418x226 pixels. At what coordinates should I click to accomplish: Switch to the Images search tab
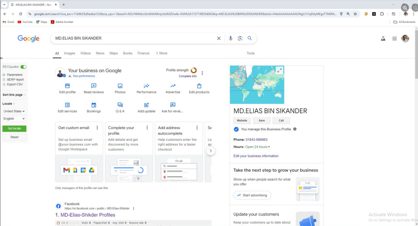[x=69, y=53]
